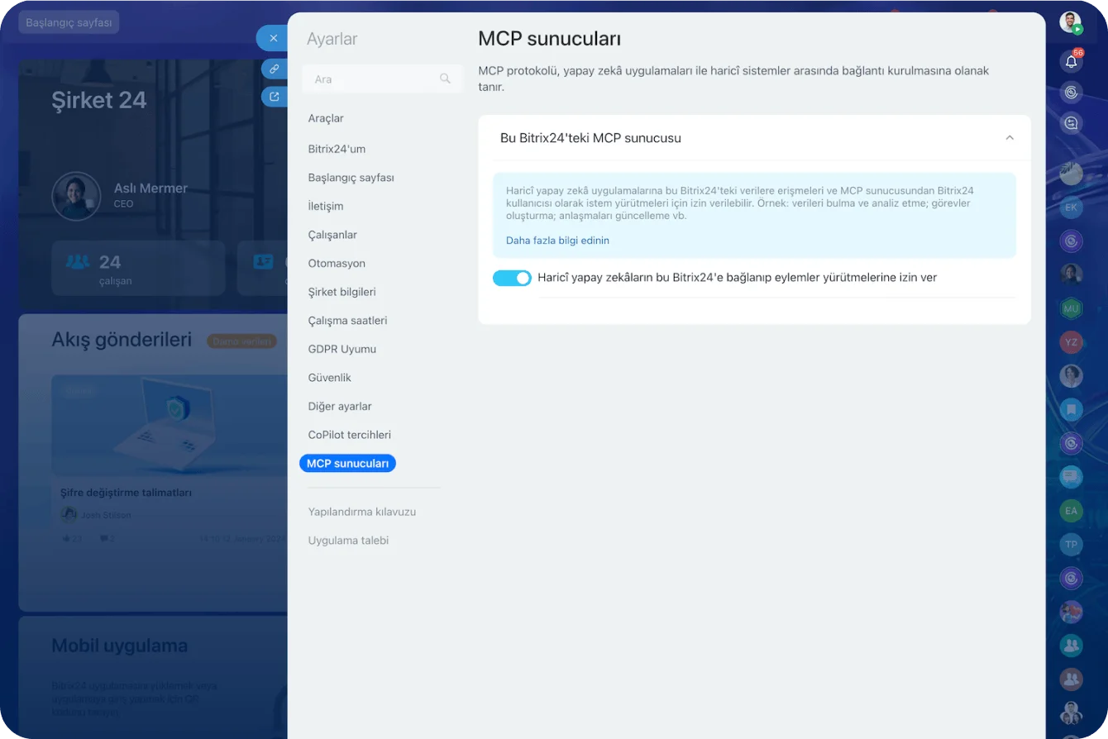The image size is (1108, 739).
Task: Open Bitrix24'üm settings section
Action: coord(337,149)
